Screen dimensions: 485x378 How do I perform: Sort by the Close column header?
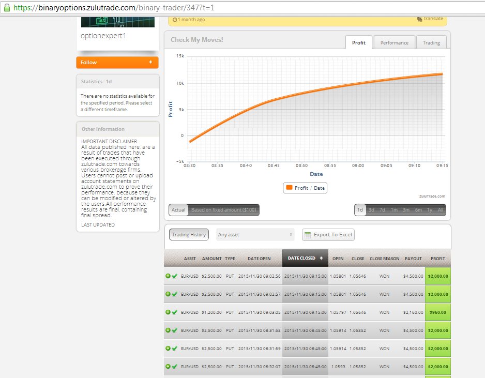358,259
